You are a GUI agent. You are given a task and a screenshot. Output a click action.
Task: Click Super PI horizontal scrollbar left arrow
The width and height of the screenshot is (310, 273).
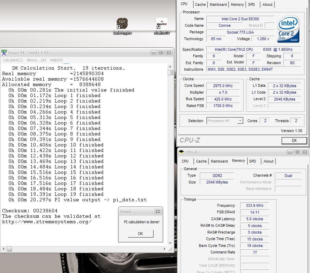point(3,249)
